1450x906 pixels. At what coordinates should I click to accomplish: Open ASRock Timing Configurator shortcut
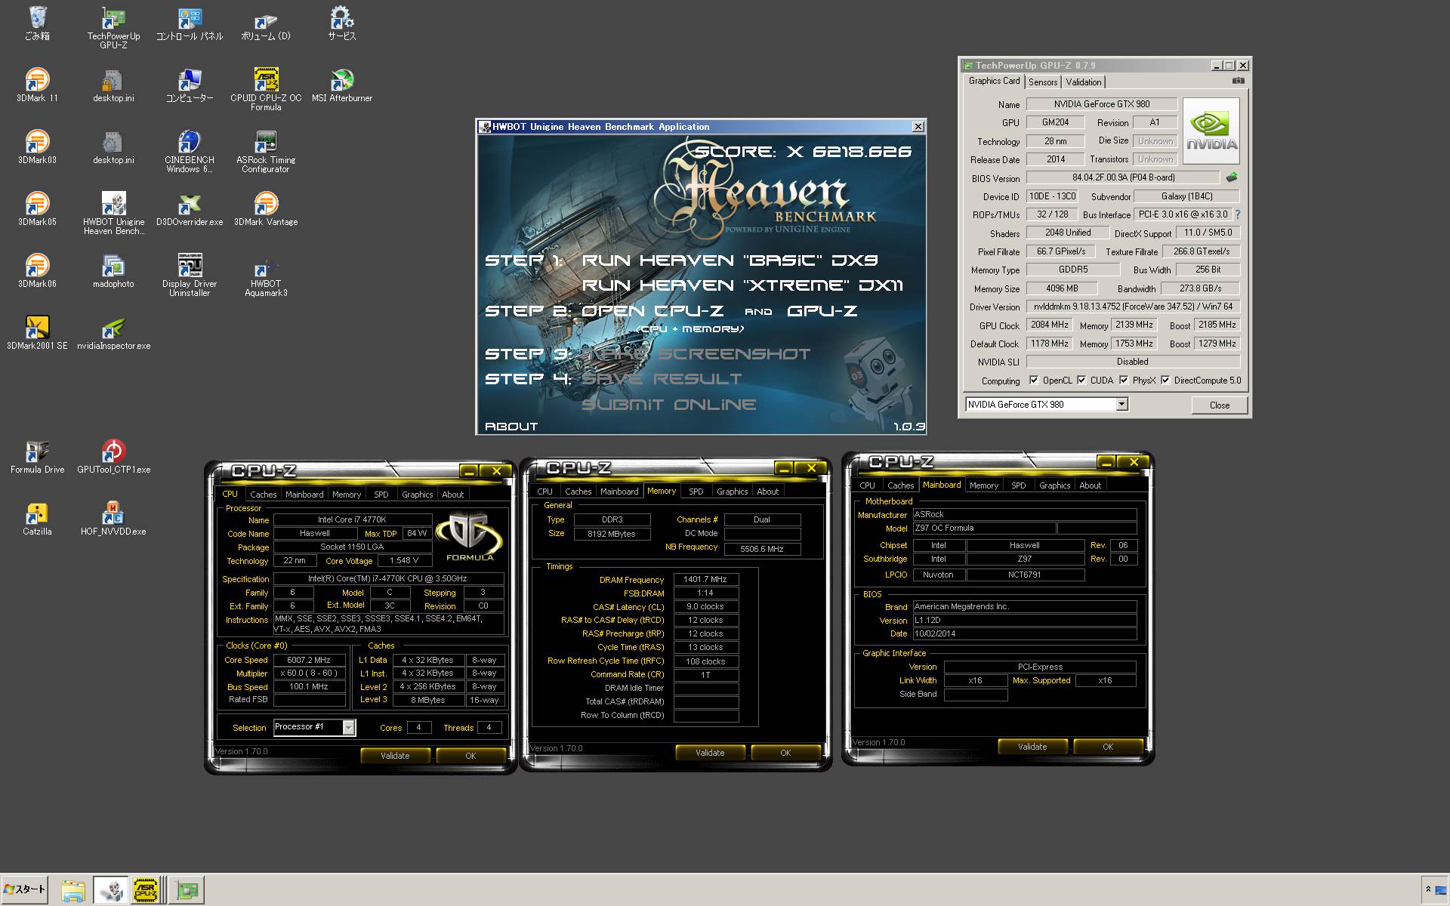pos(266,151)
